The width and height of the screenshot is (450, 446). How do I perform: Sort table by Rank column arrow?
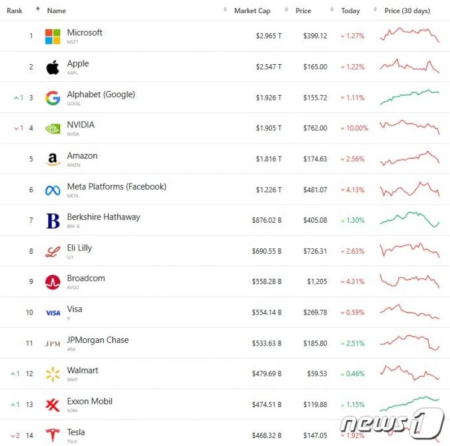38,9
